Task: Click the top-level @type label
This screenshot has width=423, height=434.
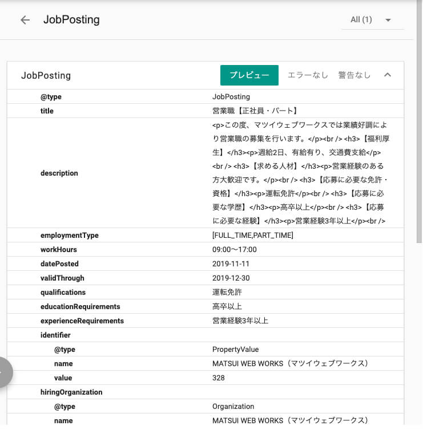Action: [51, 97]
